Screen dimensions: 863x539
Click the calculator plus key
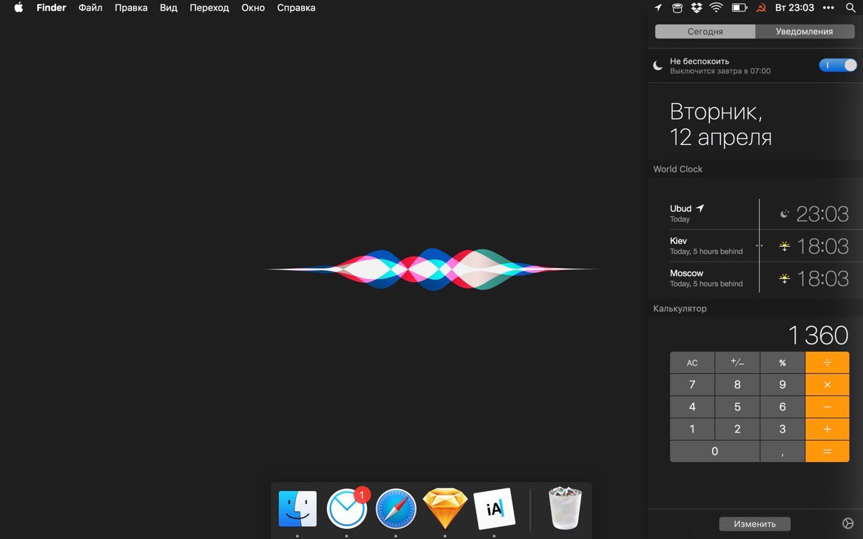827,429
